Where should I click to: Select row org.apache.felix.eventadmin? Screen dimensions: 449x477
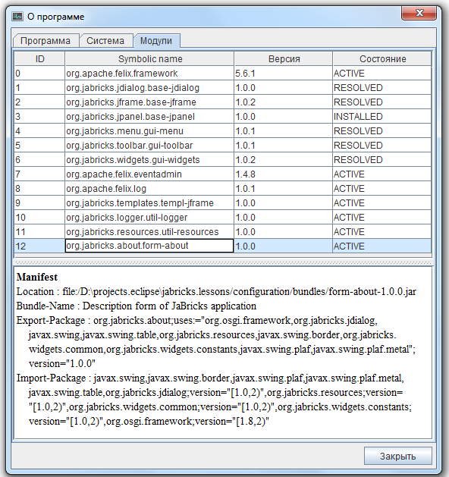coord(223,174)
